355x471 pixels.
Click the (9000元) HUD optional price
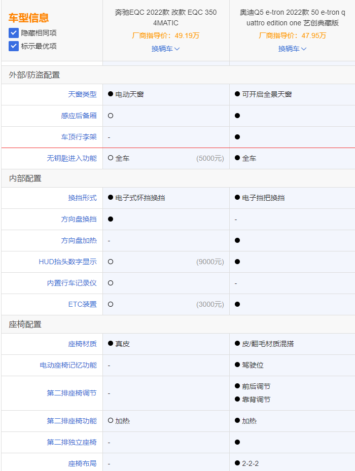point(210,262)
